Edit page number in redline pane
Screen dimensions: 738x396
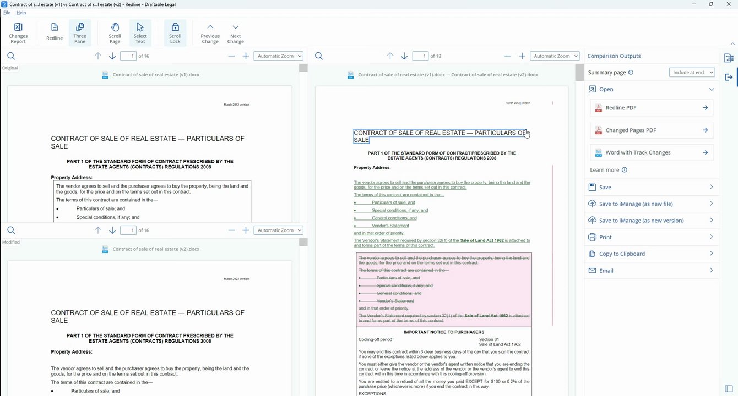420,56
